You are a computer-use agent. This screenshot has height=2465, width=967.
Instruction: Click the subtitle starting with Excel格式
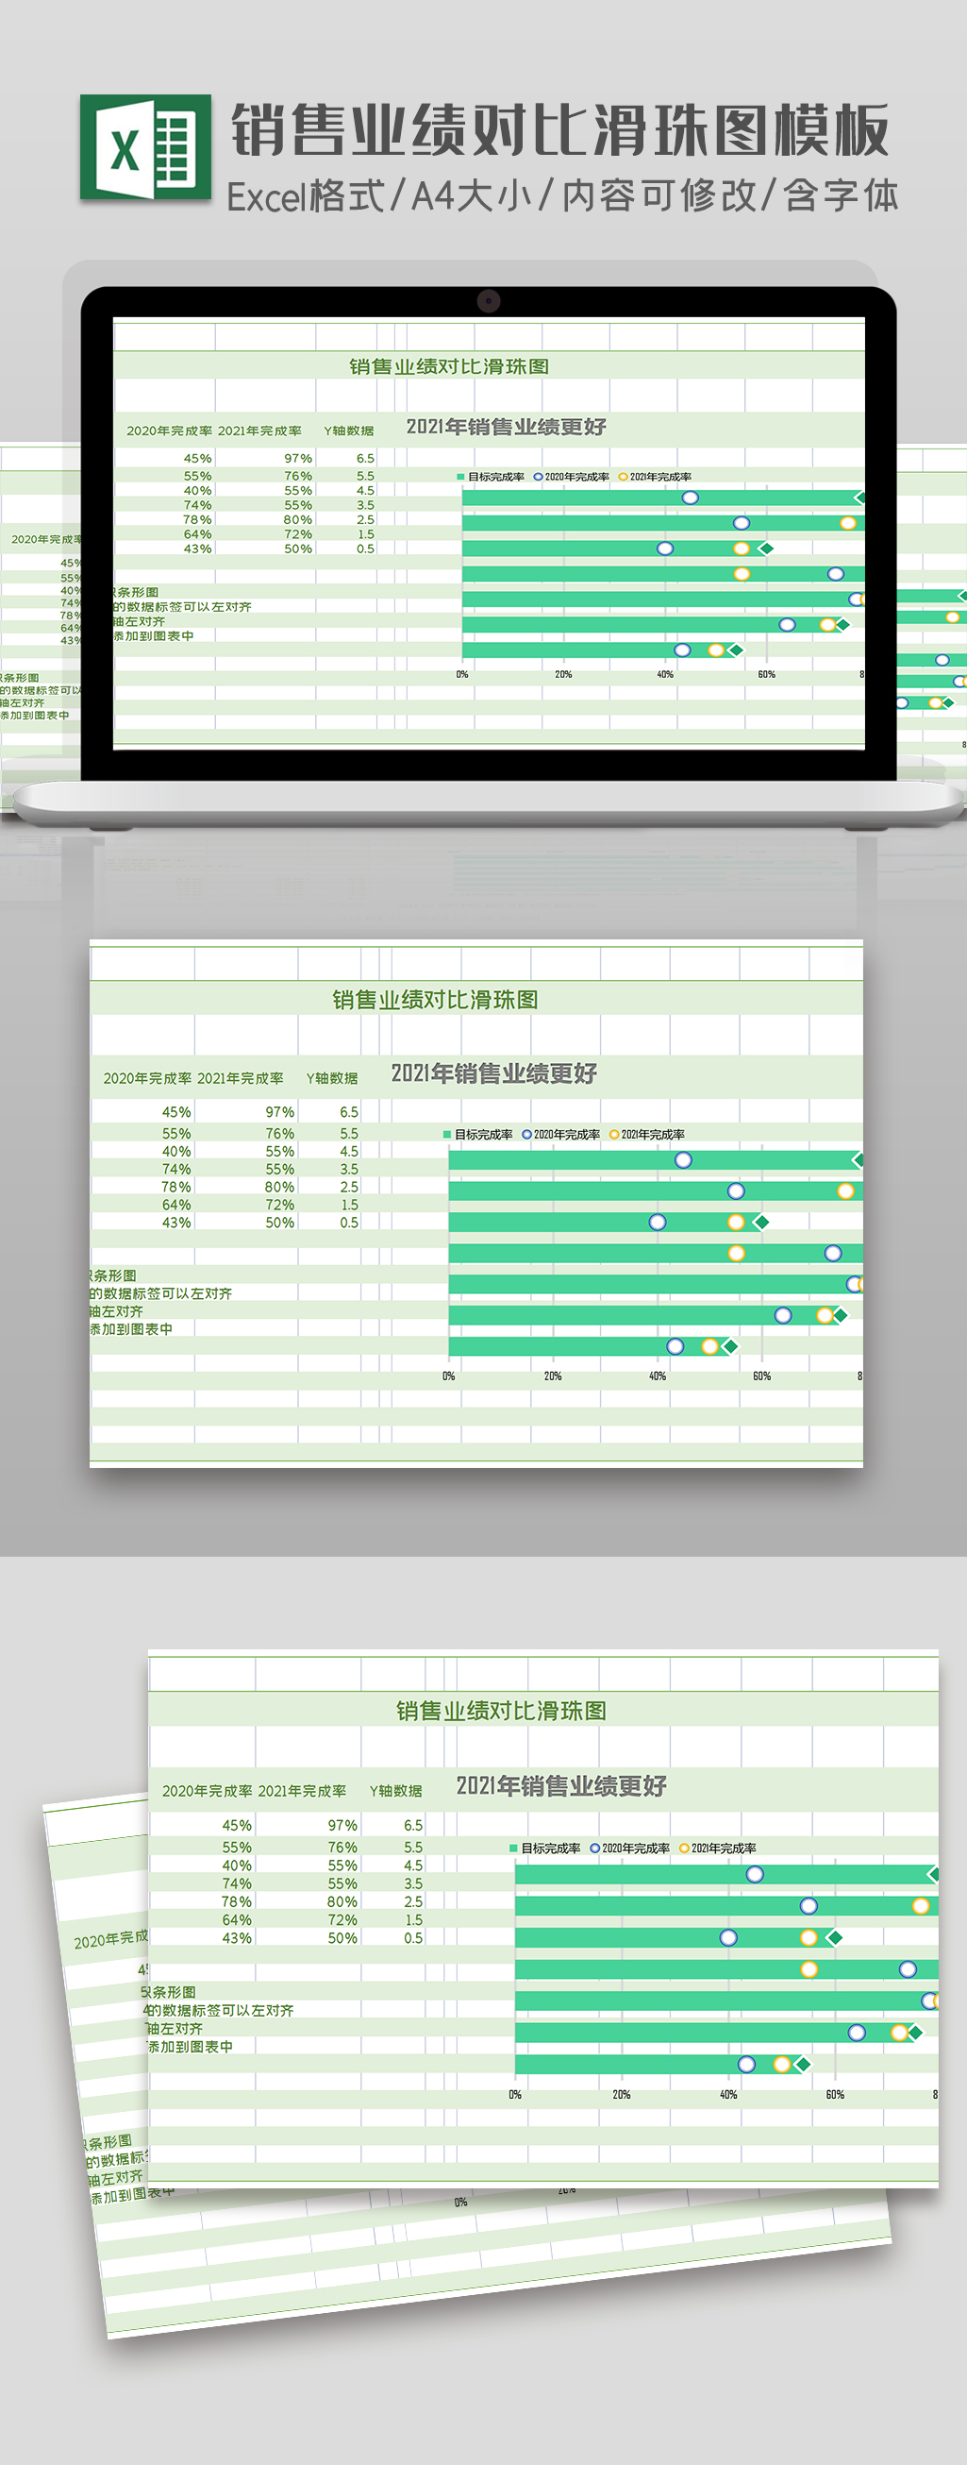[562, 196]
